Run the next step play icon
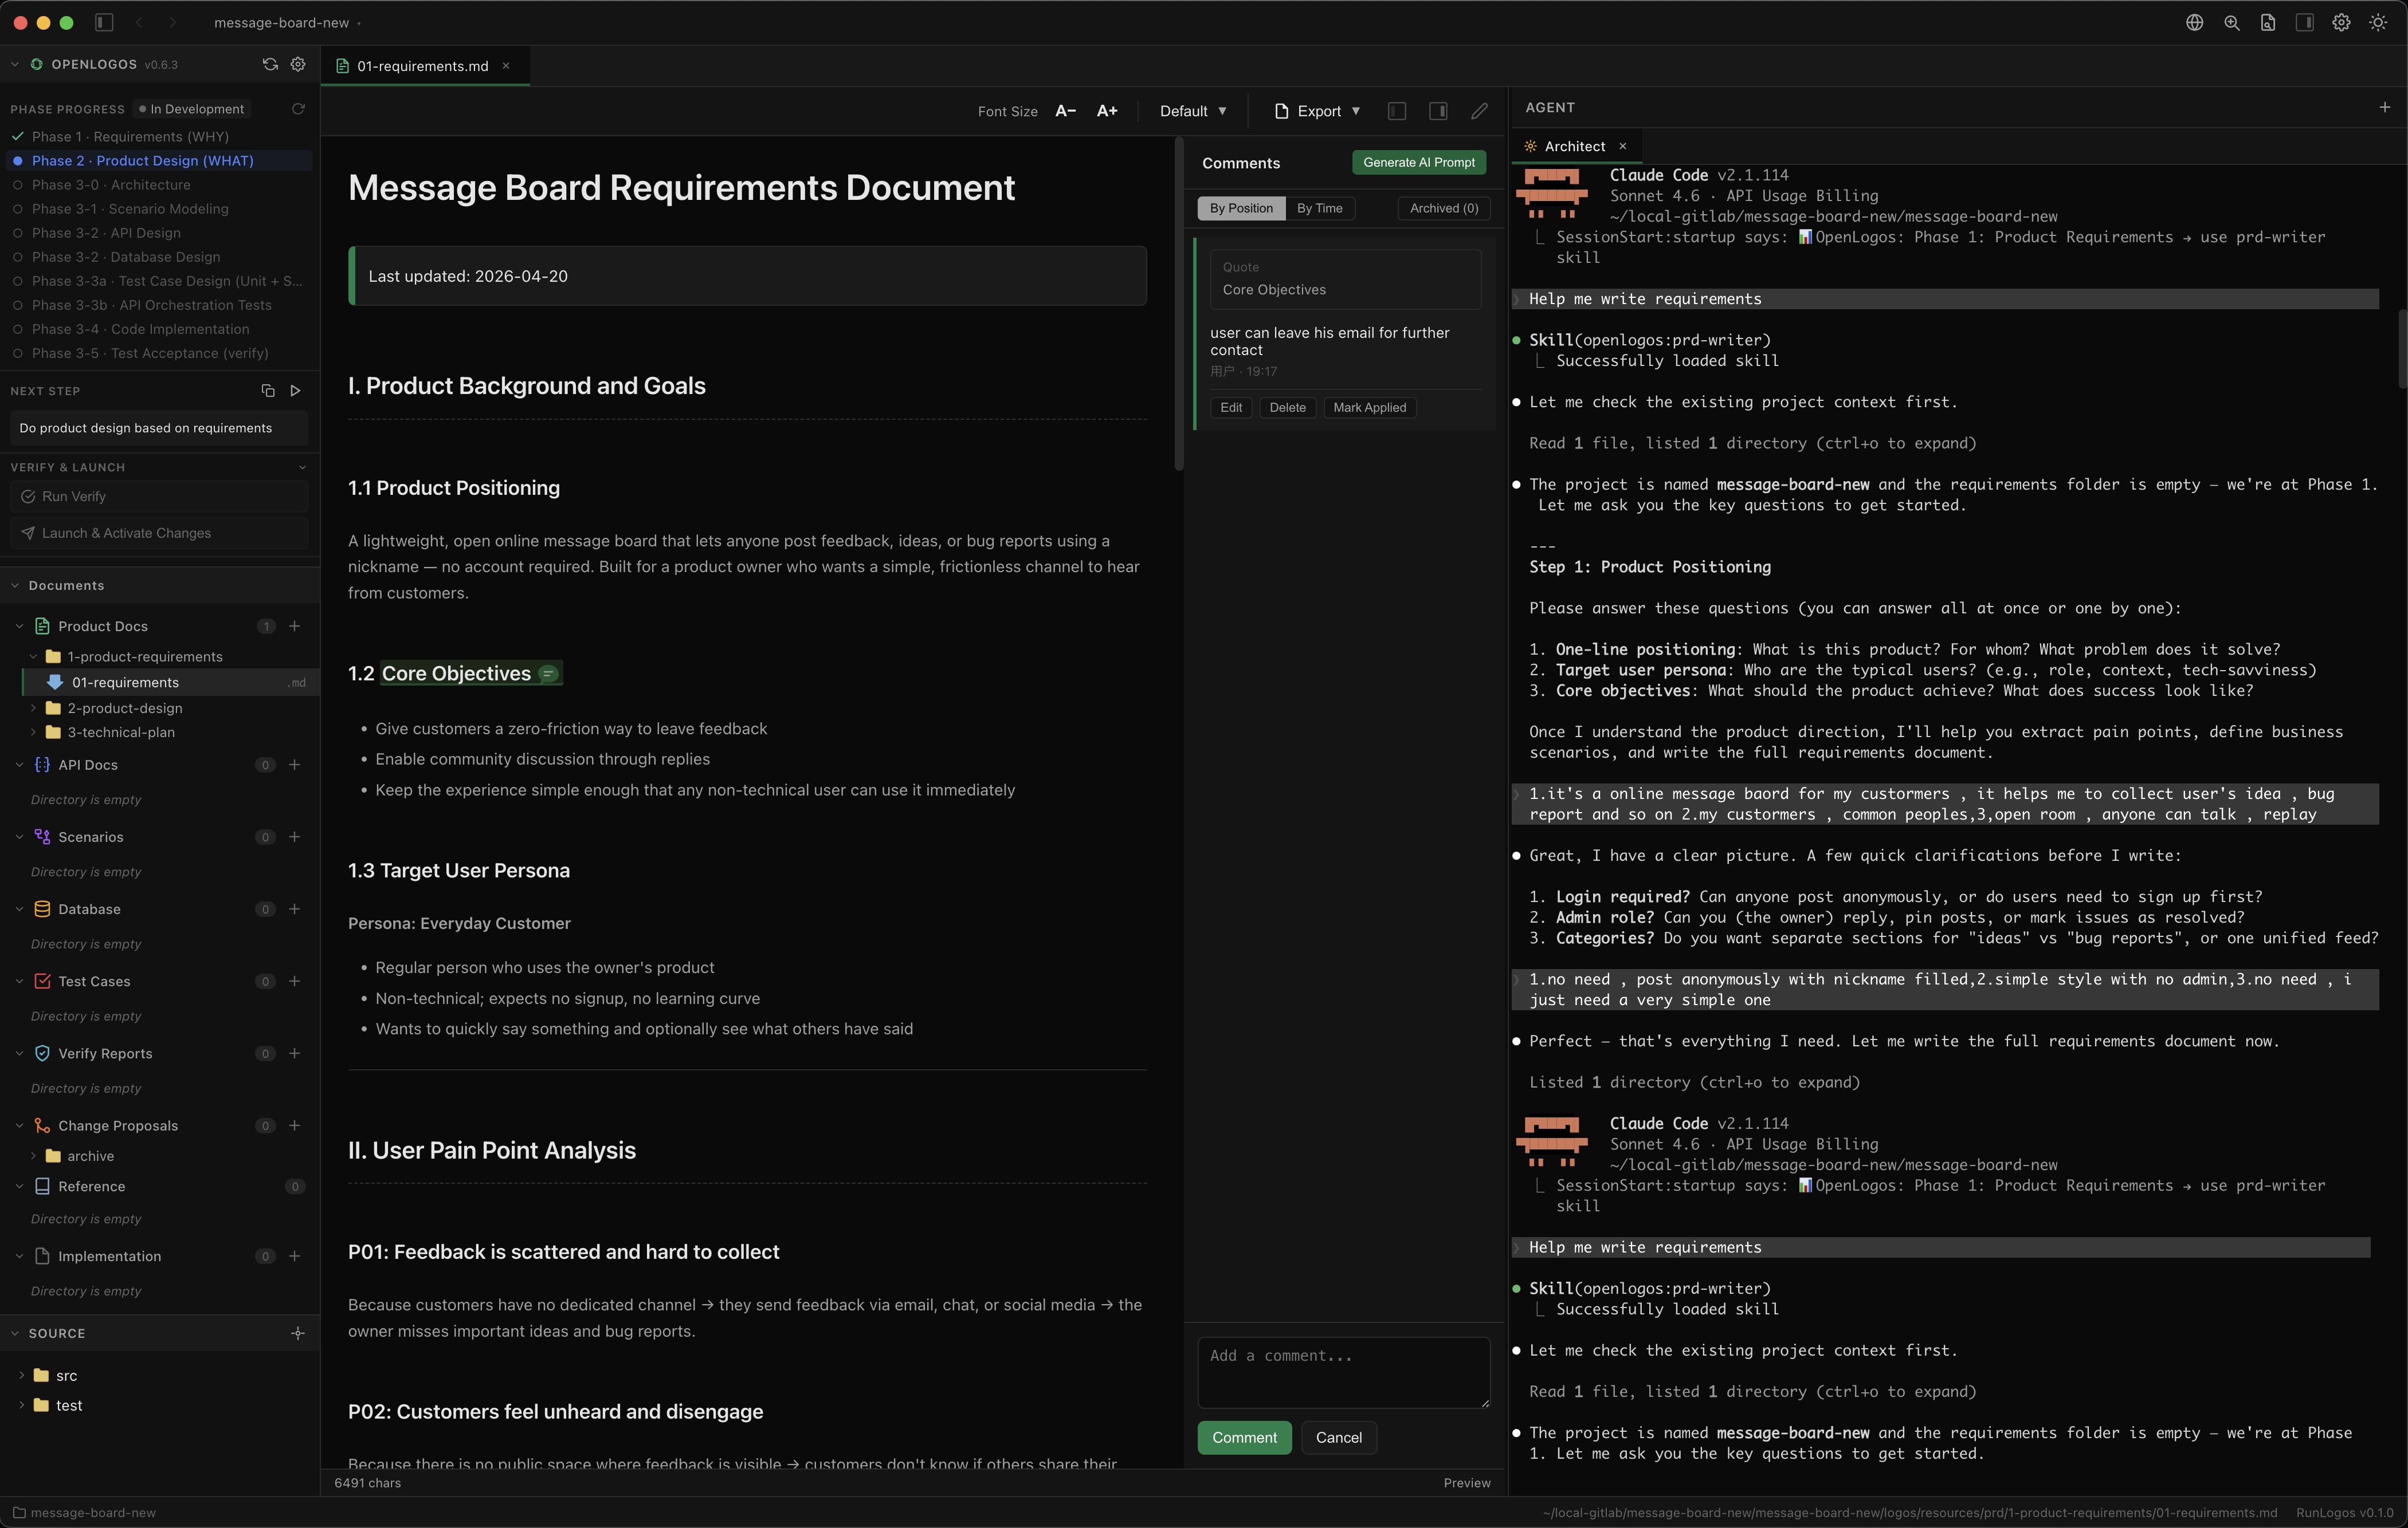The height and width of the screenshot is (1528, 2408). coord(295,391)
